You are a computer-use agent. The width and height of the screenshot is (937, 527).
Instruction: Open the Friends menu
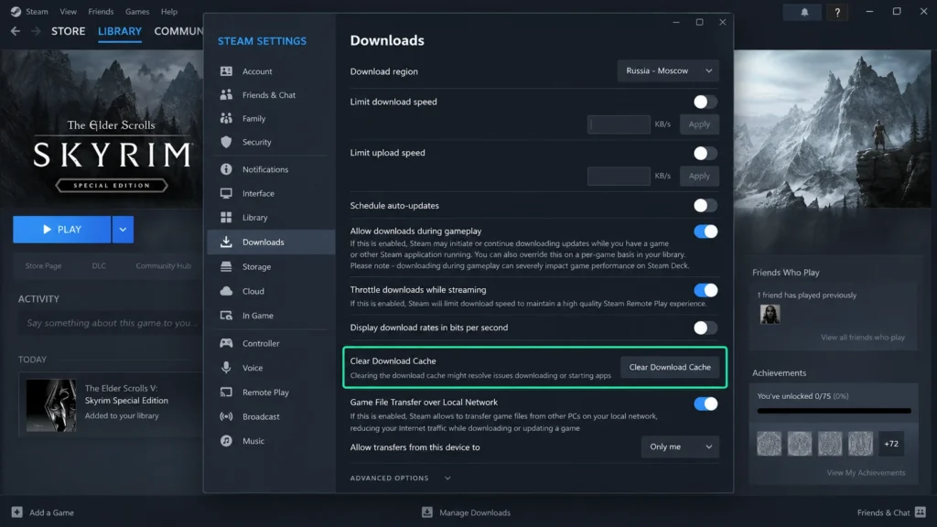tap(101, 11)
